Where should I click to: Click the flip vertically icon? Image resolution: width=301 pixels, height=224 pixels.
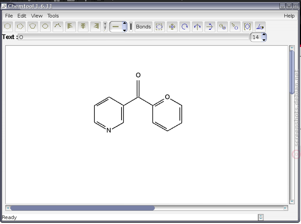210,27
